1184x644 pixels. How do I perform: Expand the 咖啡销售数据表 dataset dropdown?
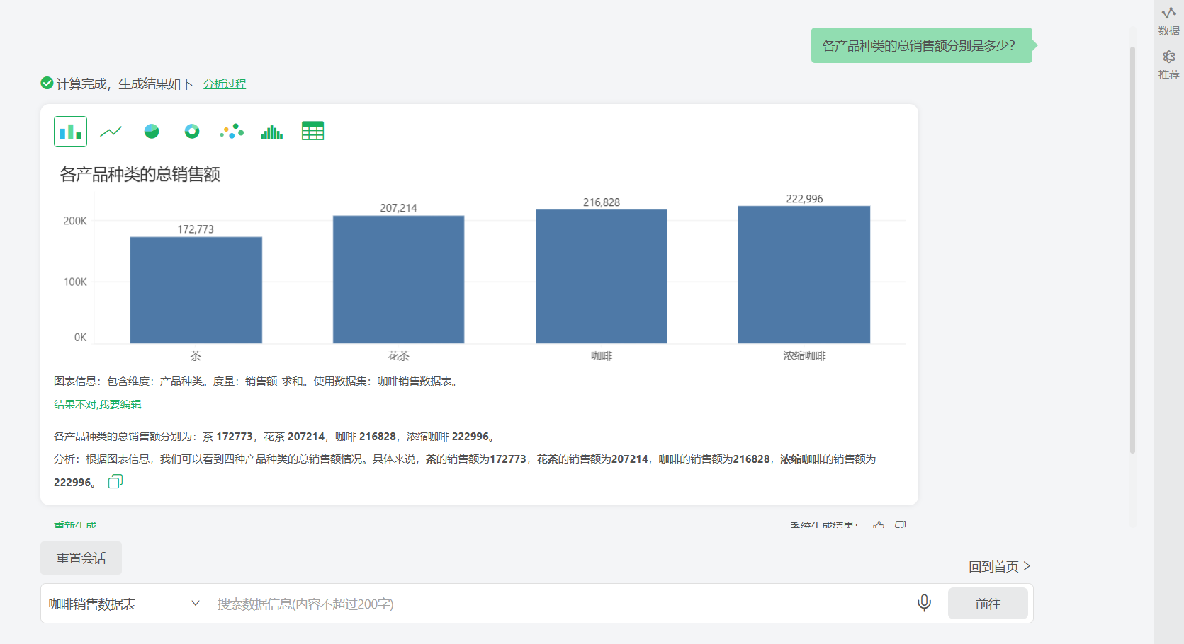[124, 604]
